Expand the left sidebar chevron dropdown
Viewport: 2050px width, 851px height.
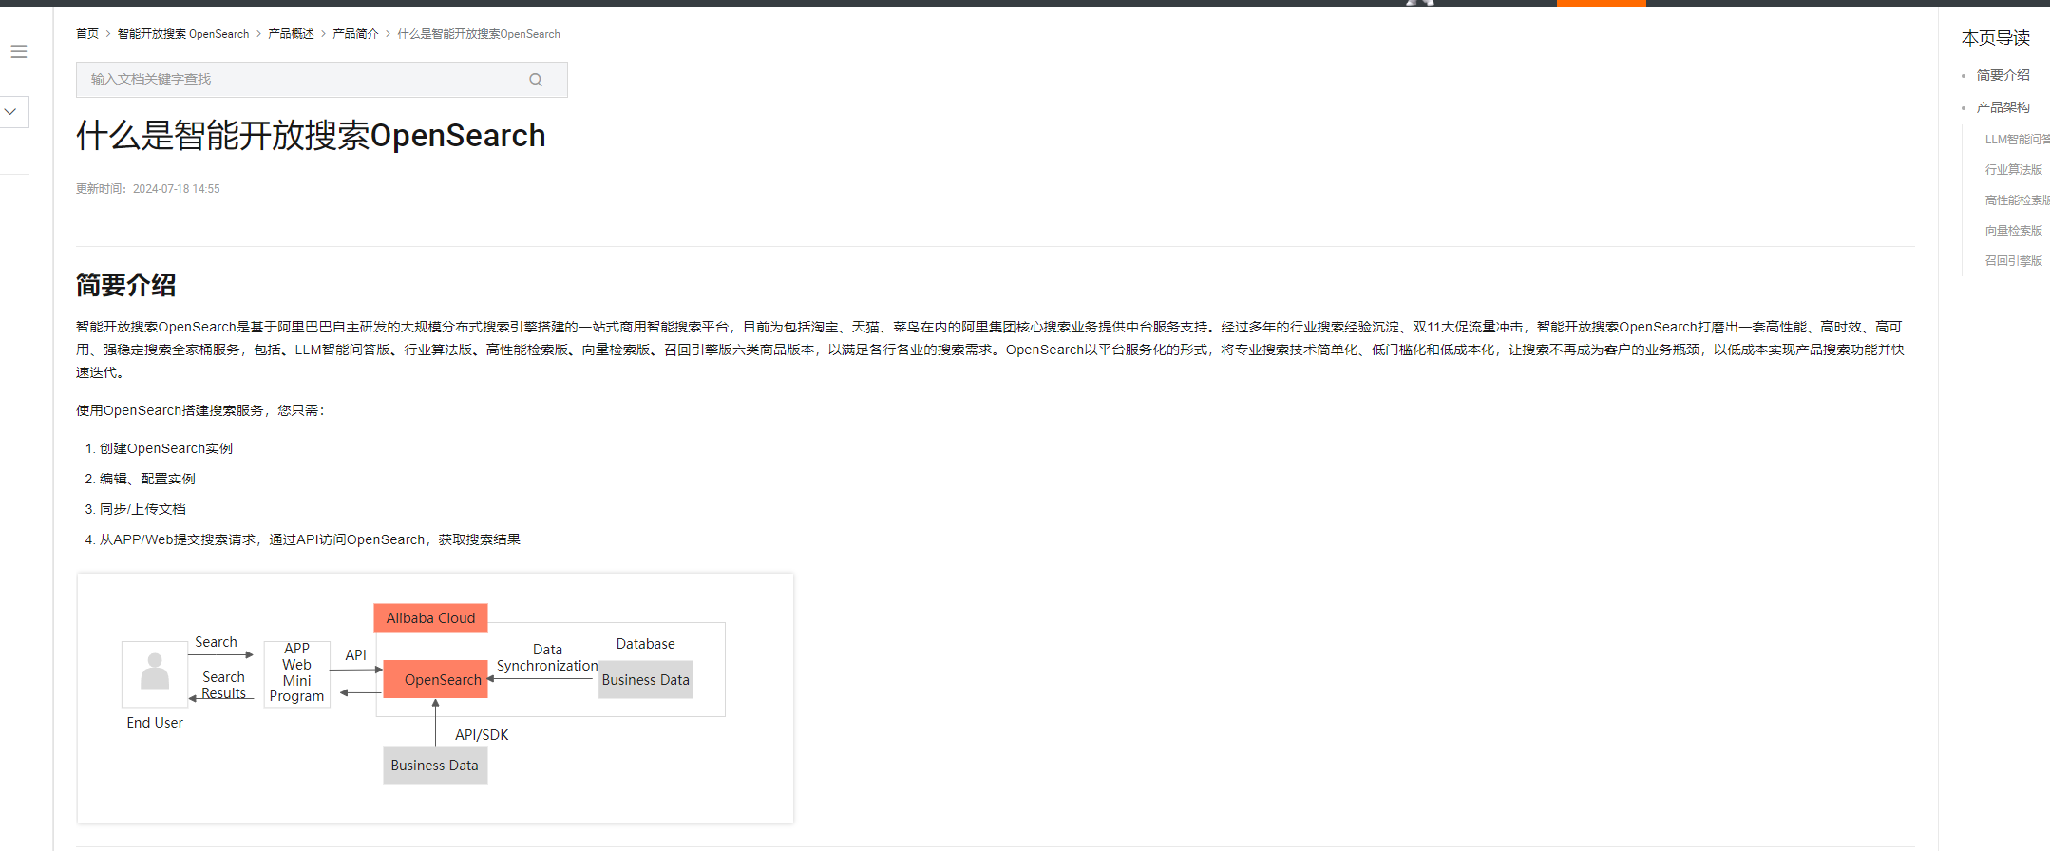point(10,111)
